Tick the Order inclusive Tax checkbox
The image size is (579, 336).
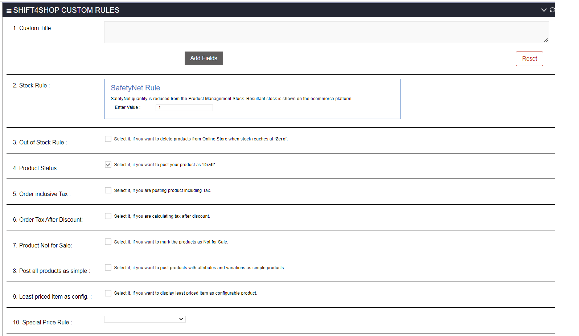coord(108,190)
